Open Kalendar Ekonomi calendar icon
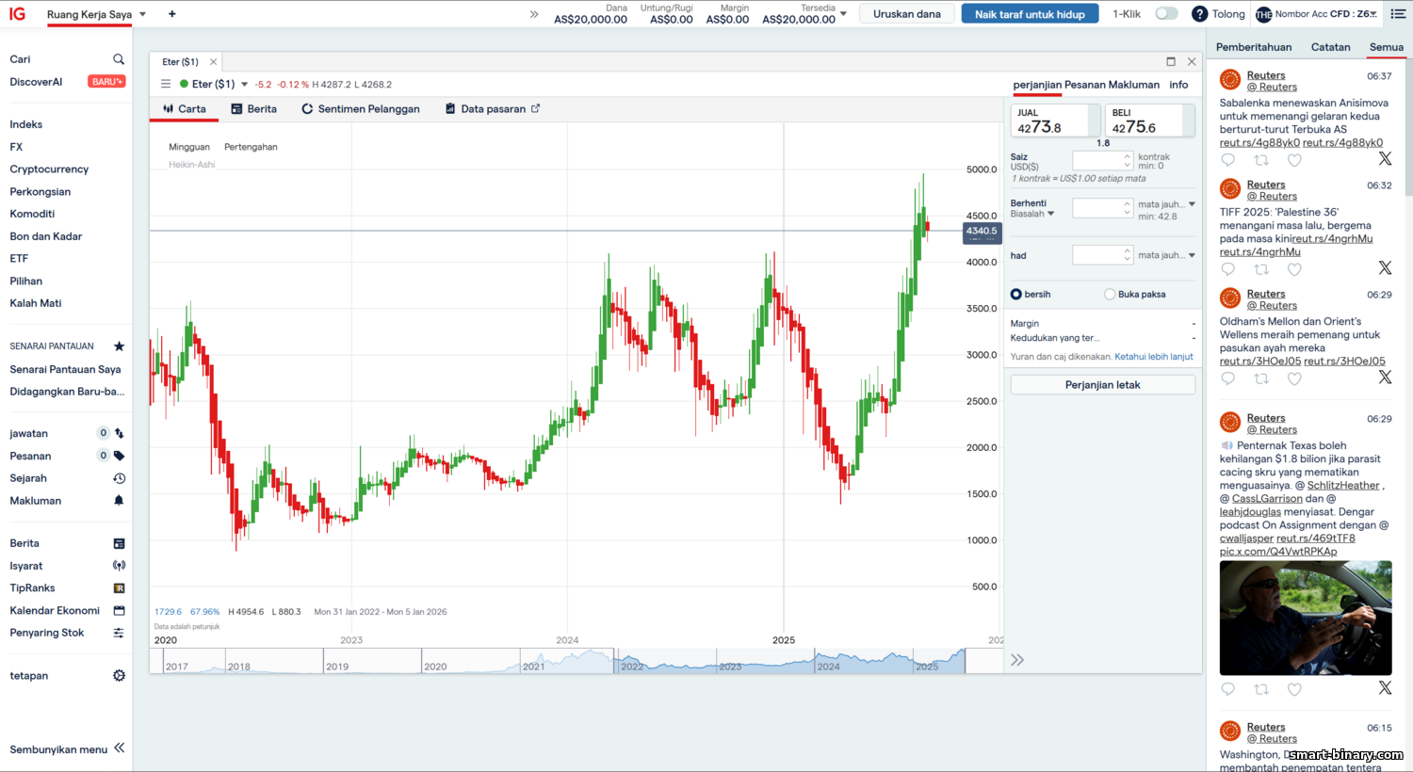 (x=119, y=611)
